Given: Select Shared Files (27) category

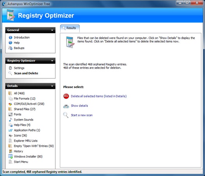Looking at the screenshot, I should pos(25,109).
